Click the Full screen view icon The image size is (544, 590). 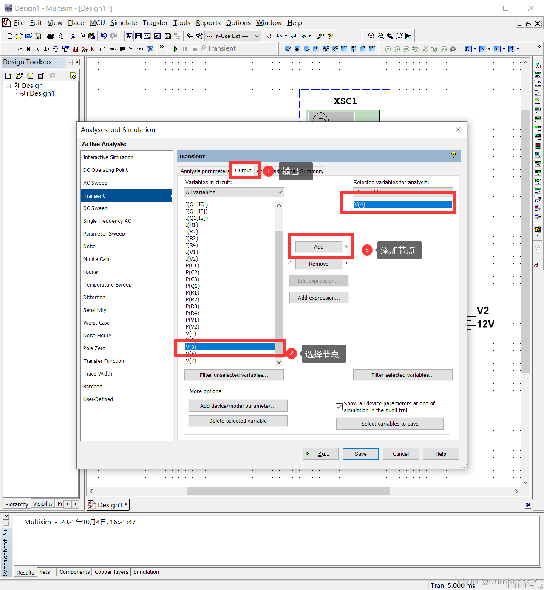click(409, 36)
